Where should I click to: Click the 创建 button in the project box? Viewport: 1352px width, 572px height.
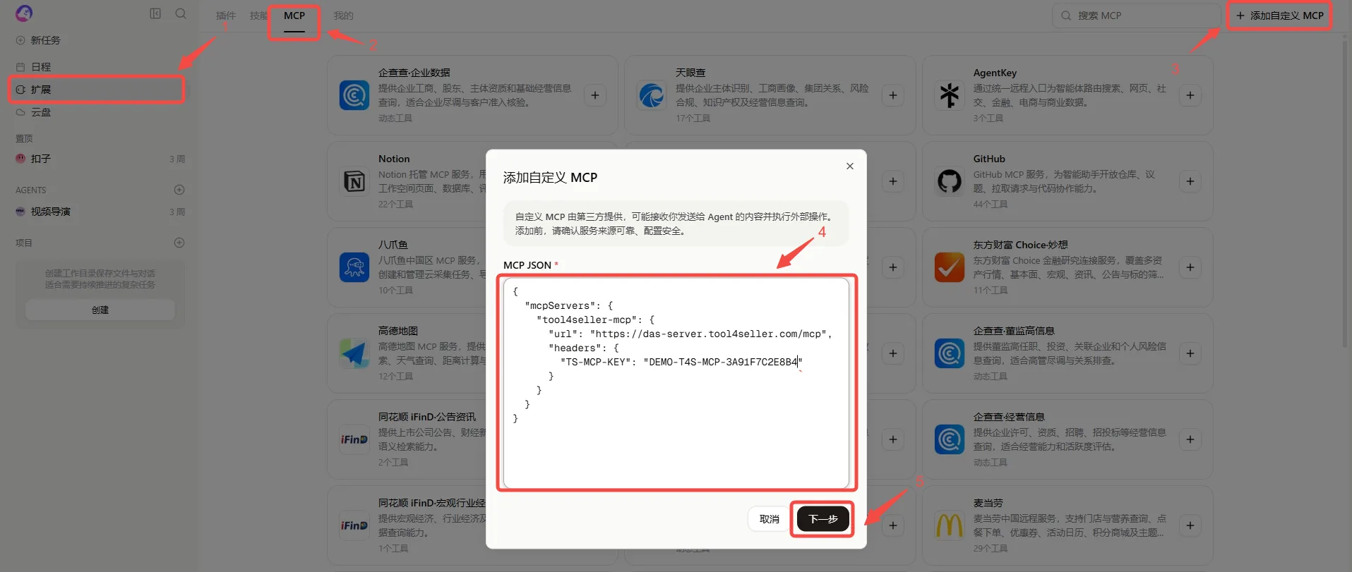pyautogui.click(x=100, y=310)
